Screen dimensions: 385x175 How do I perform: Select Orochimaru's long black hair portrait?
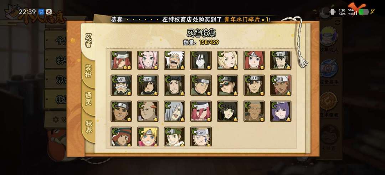click(x=201, y=60)
